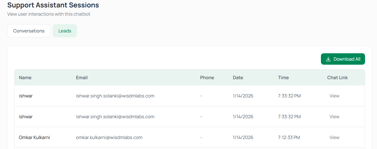
Task: Click the 7:12:33 PM time cell
Action: click(x=289, y=137)
